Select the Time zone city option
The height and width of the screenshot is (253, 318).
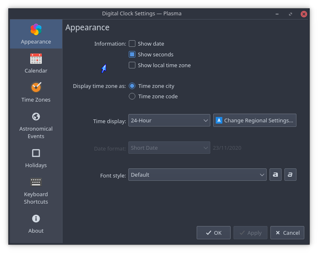[x=132, y=86]
